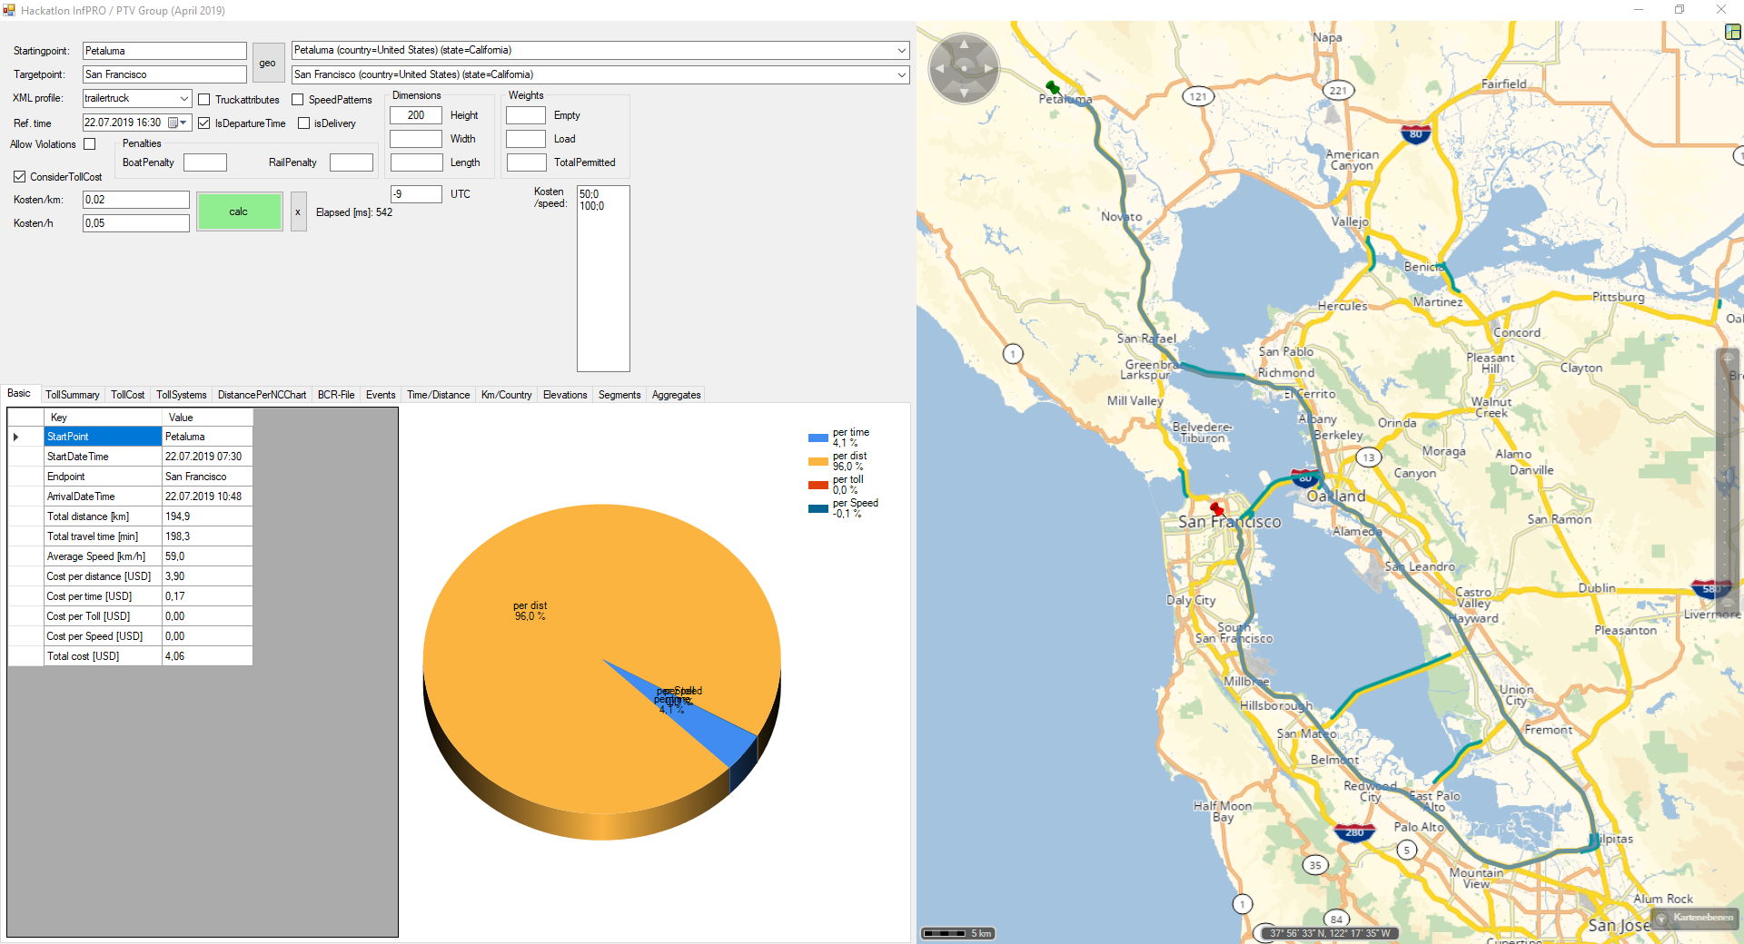Click the green start pin at Petaluma
Image resolution: width=1744 pixels, height=944 pixels.
tap(1052, 88)
